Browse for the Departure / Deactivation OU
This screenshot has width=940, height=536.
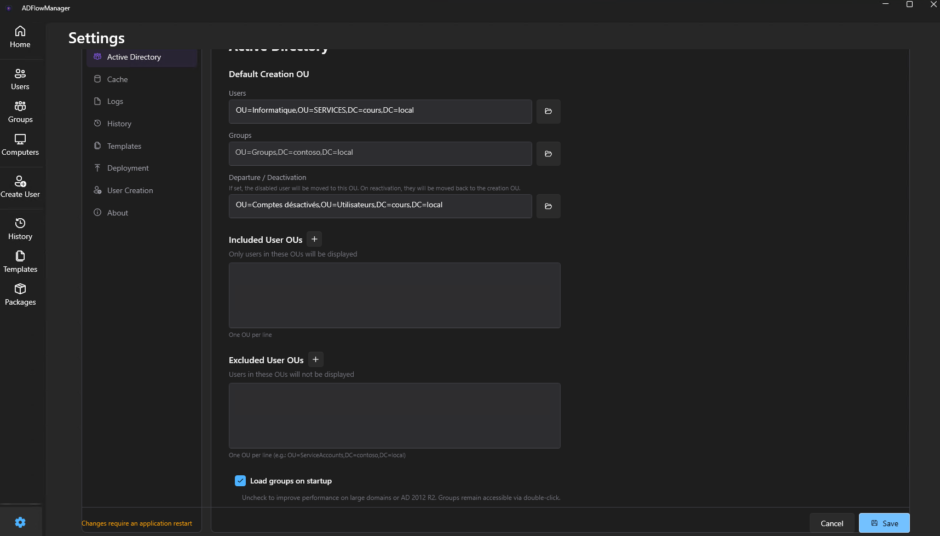tap(547, 206)
